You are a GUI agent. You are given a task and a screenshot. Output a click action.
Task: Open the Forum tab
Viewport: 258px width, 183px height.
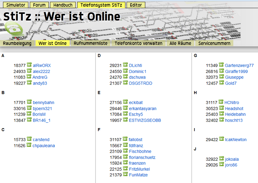point(39,5)
